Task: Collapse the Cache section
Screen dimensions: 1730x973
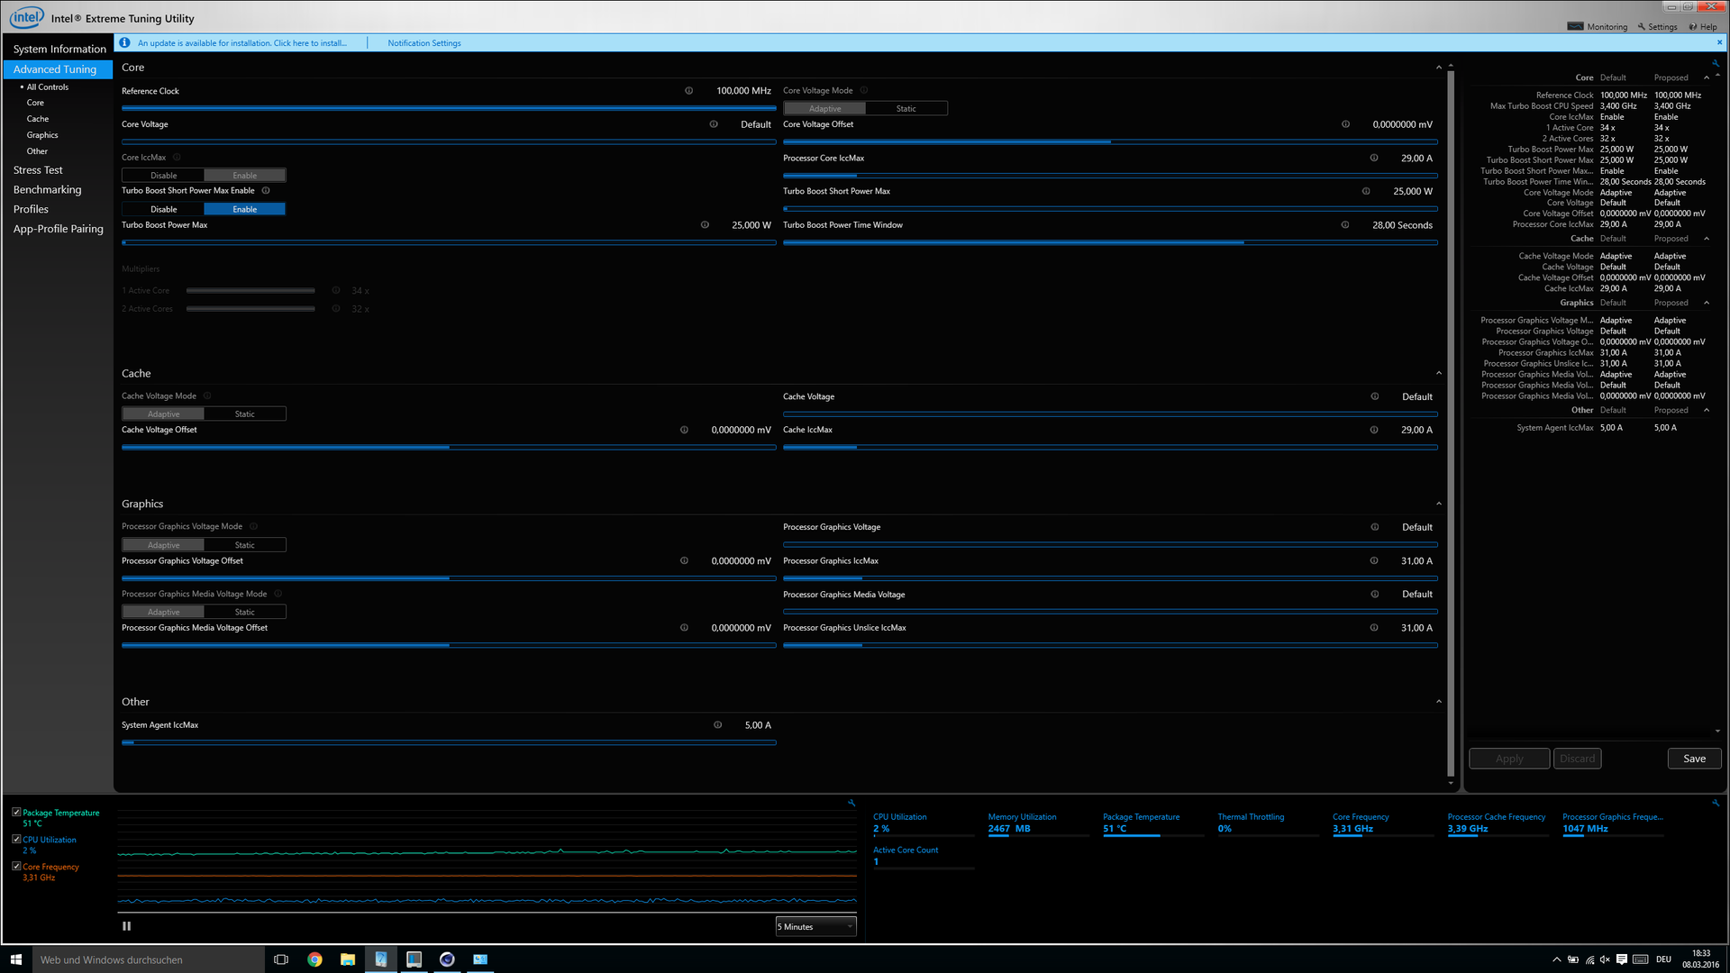Action: pos(1438,373)
